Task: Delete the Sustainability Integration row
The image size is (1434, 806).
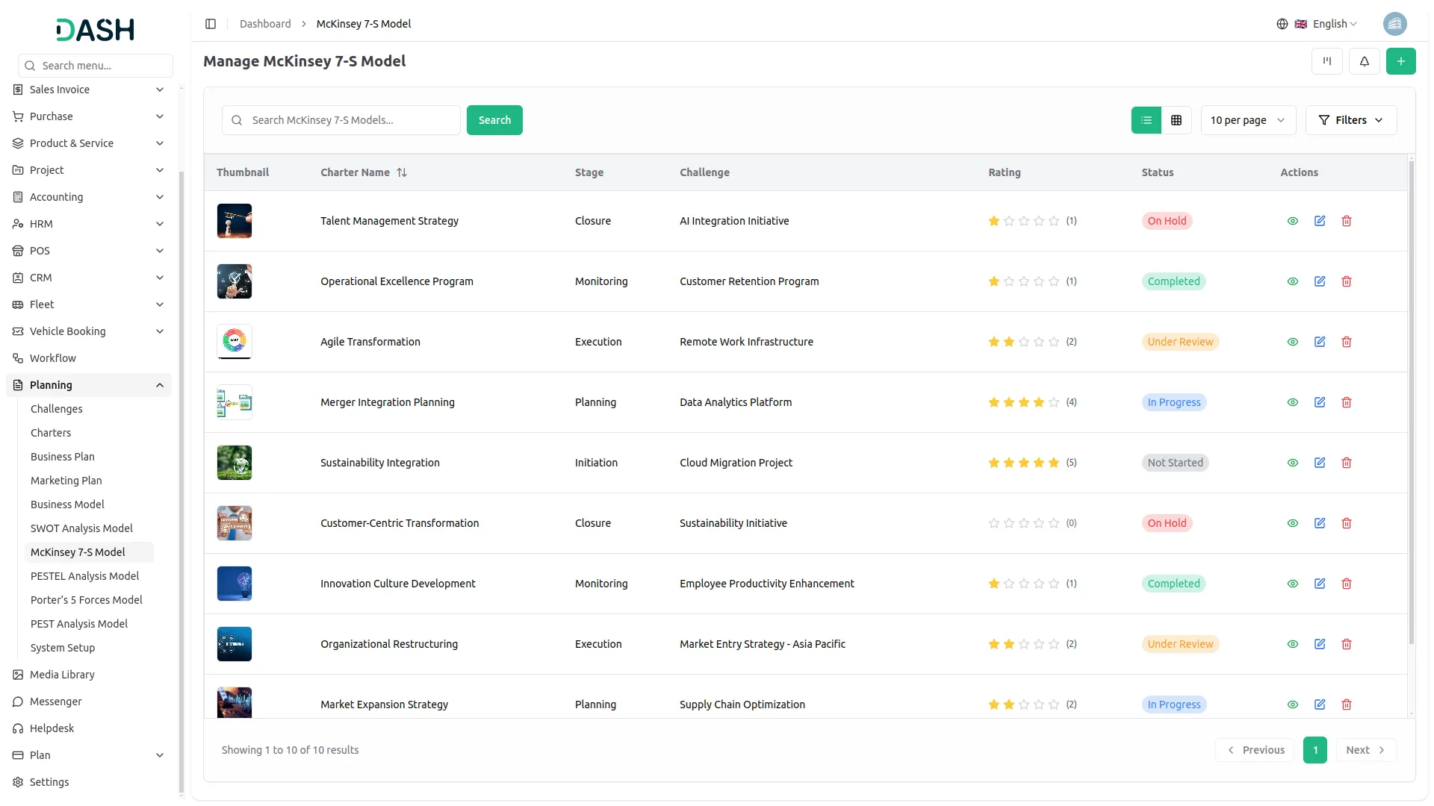Action: 1347,463
